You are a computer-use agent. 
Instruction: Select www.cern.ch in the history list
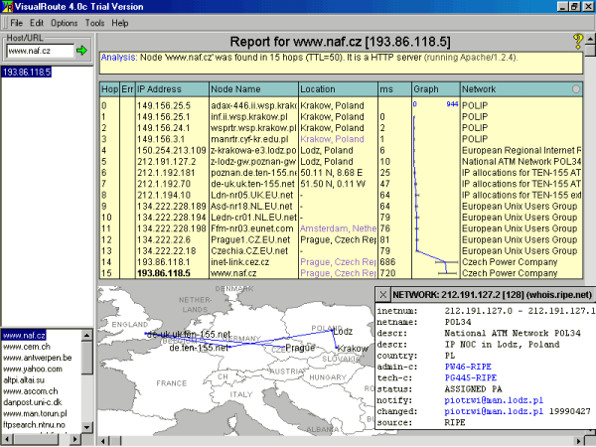[27, 347]
